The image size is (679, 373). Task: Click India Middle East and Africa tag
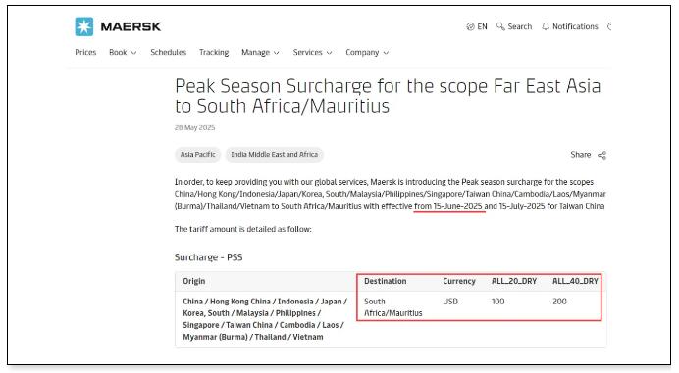[274, 155]
